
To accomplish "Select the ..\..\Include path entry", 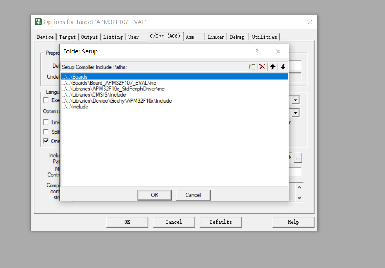I will [174, 107].
